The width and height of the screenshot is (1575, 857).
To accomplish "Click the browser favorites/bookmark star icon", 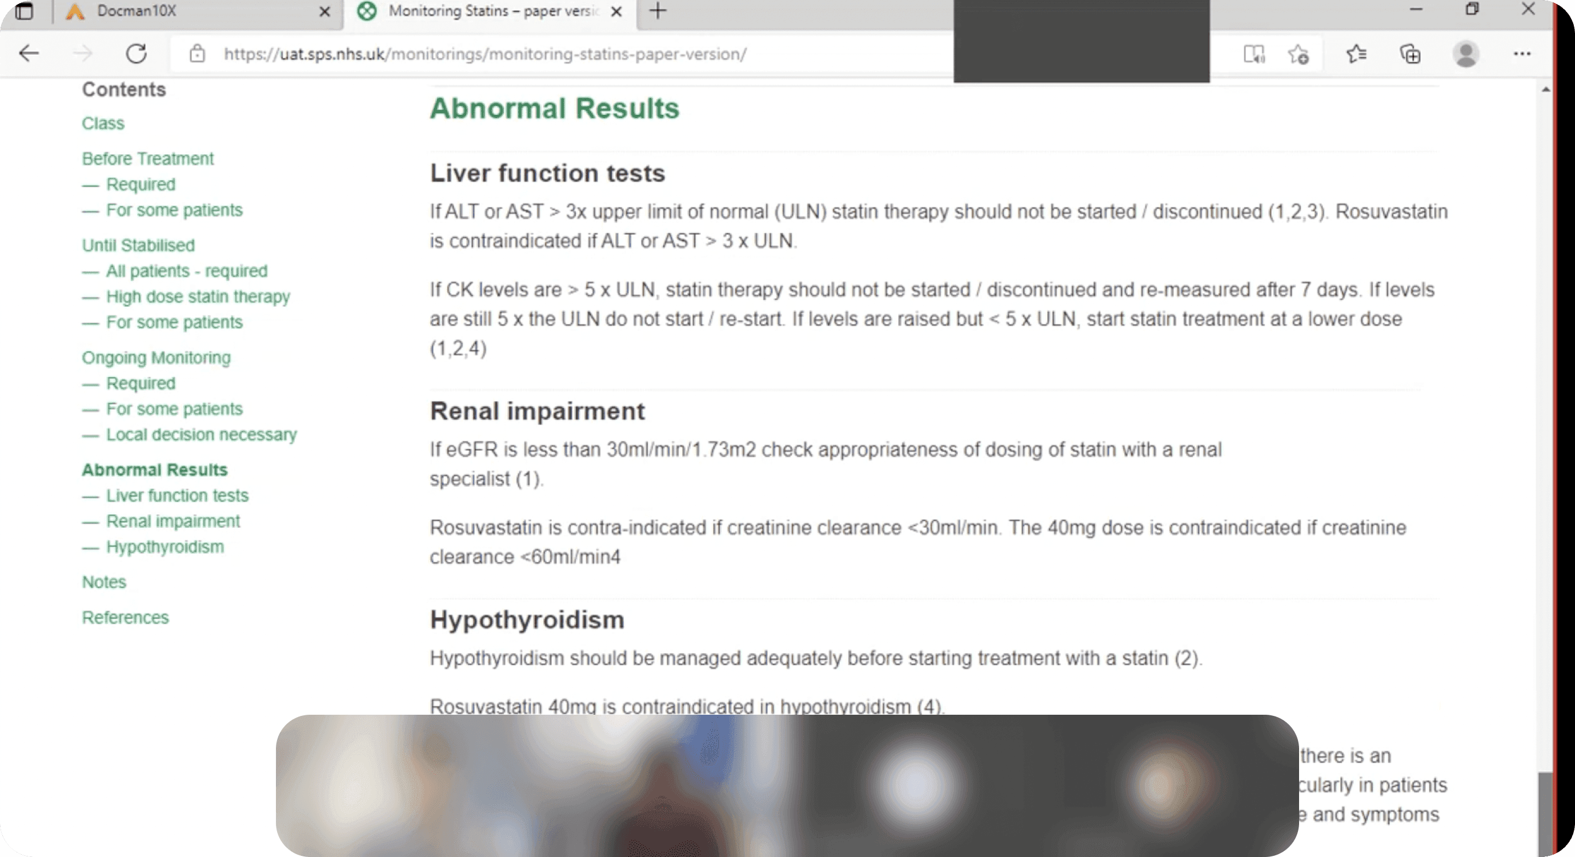I will coord(1299,54).
